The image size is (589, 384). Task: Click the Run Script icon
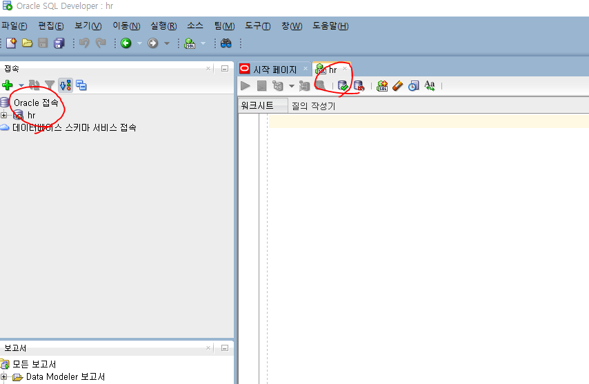261,86
